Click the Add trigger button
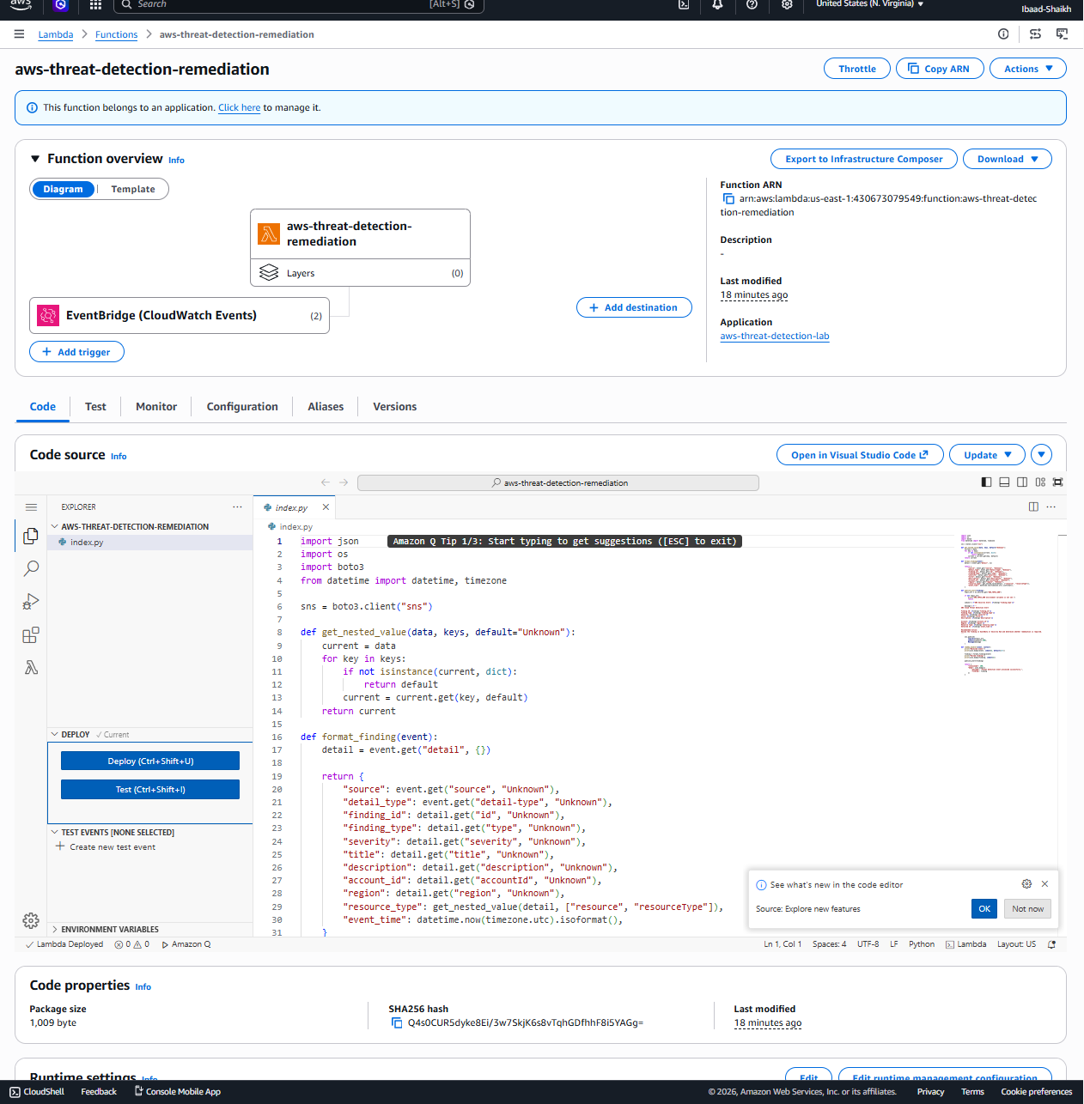This screenshot has width=1084, height=1104. [76, 352]
